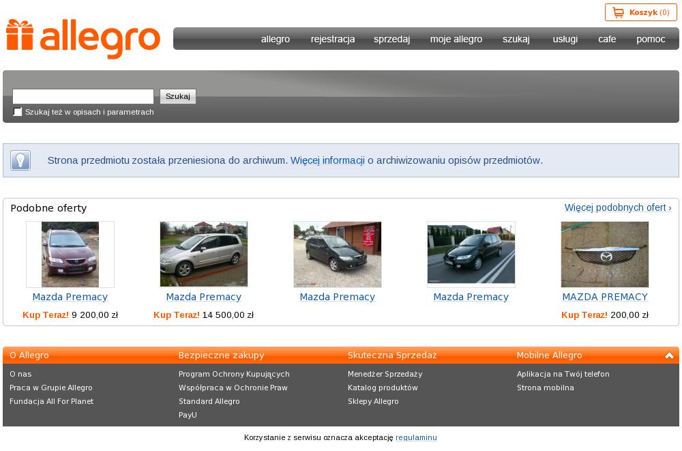Open sprzedaj in the top navigation
Image resolution: width=682 pixels, height=451 pixels.
[x=392, y=39]
